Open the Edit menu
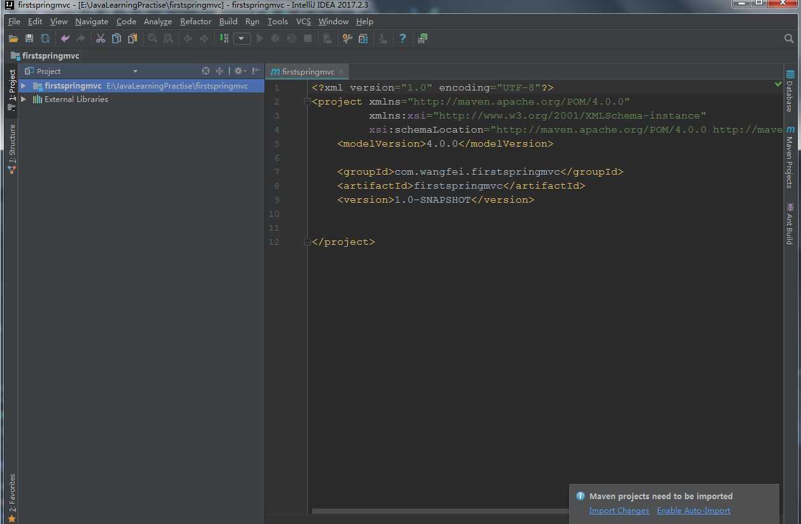This screenshot has height=524, width=801. 34,21
